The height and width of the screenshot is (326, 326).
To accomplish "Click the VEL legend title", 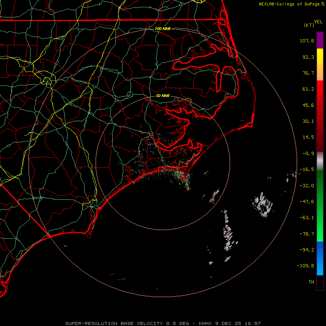I will click(x=318, y=22).
